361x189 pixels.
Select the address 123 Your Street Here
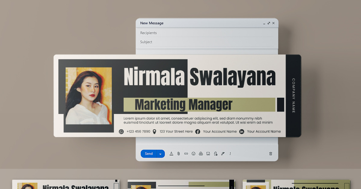pos(176,131)
